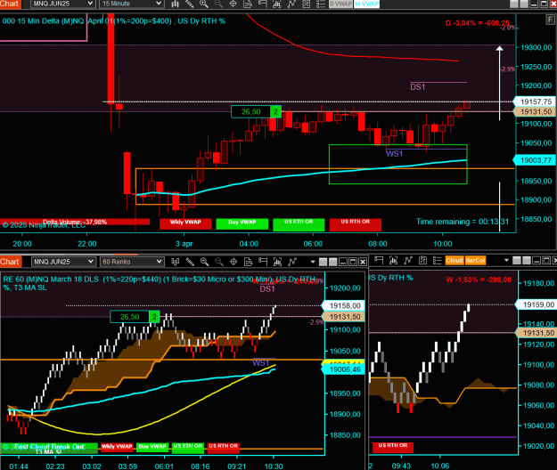Set first link color square in Renko chart

click(323, 262)
